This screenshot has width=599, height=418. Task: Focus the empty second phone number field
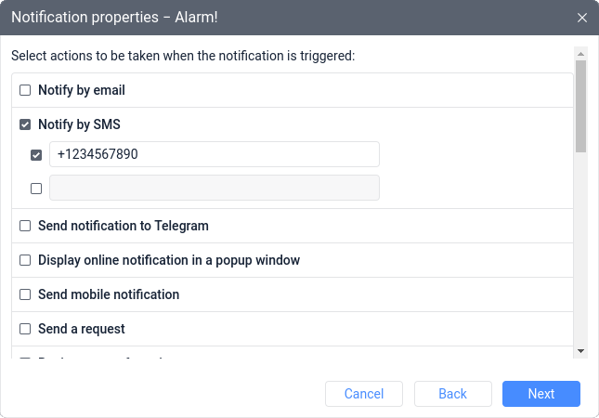click(x=215, y=188)
